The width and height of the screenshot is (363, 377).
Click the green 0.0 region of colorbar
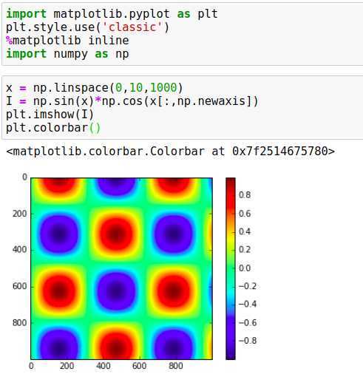click(231, 268)
